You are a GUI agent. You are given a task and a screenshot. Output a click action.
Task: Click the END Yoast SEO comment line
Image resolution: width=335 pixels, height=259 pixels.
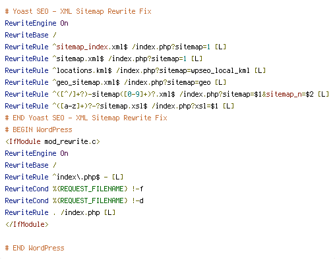coord(86,118)
